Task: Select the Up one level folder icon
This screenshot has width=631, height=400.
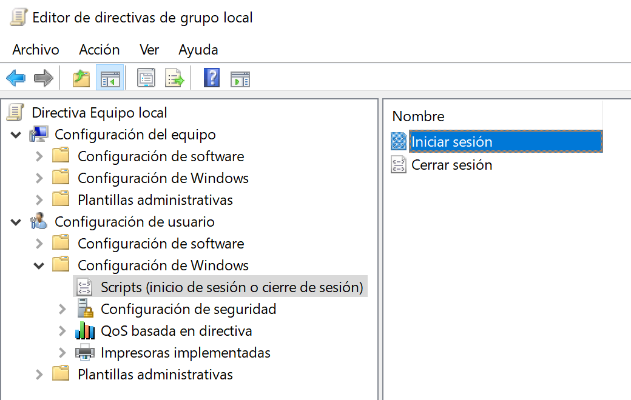Action: click(81, 78)
